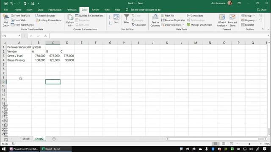Import data From Web
The image size is (271, 152).
click(x=18, y=20)
